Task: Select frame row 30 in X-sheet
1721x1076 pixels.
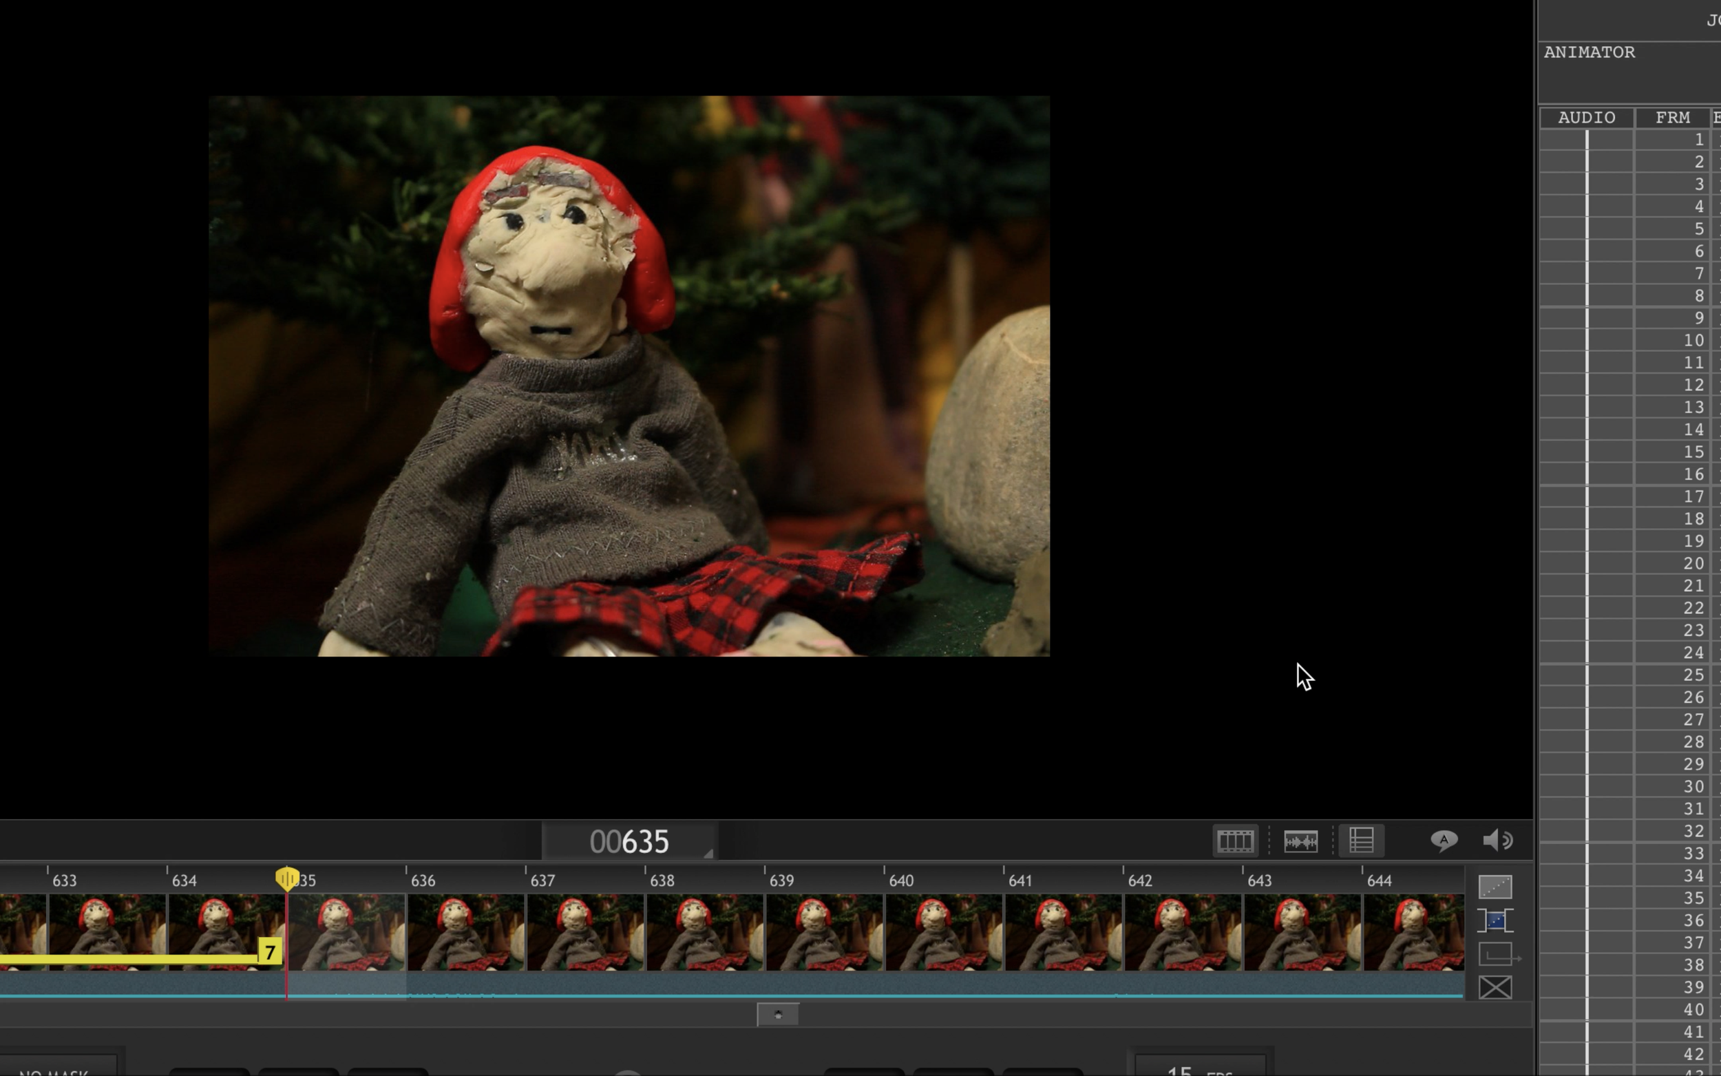Action: click(1630, 785)
